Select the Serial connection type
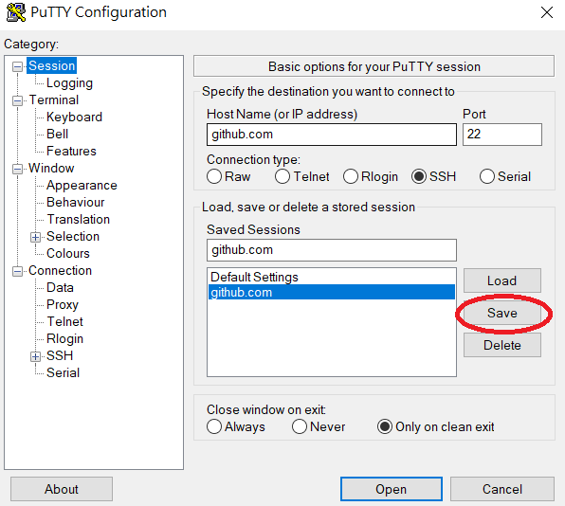This screenshot has height=506, width=565. [x=487, y=176]
